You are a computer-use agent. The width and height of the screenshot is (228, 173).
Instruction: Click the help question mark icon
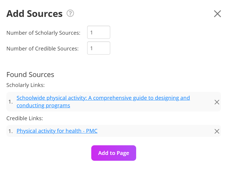(x=70, y=13)
